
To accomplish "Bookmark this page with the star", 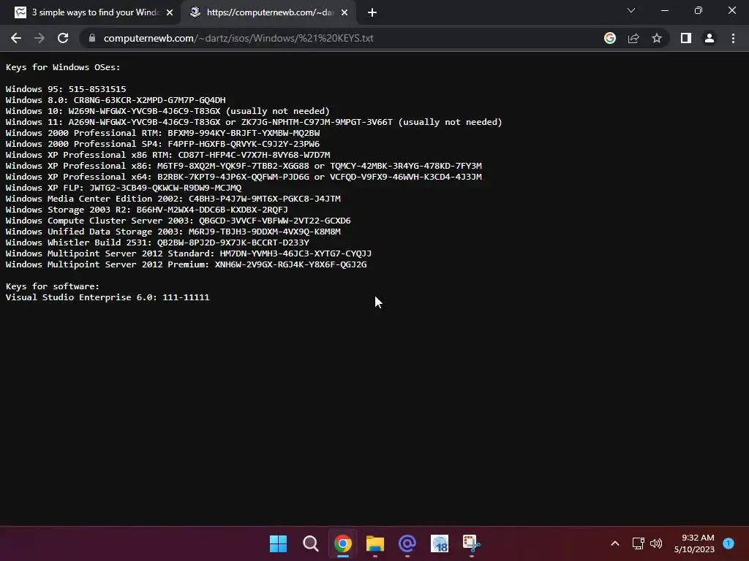I will [x=657, y=38].
